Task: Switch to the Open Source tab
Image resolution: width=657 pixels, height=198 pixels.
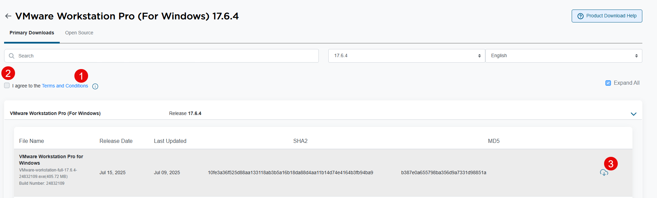Action: click(x=79, y=33)
